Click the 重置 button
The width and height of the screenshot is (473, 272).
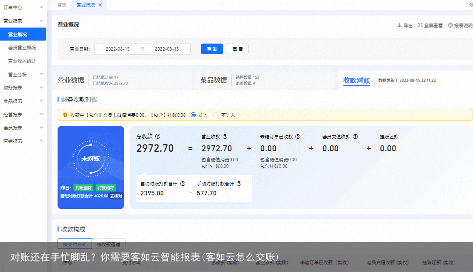(238, 49)
